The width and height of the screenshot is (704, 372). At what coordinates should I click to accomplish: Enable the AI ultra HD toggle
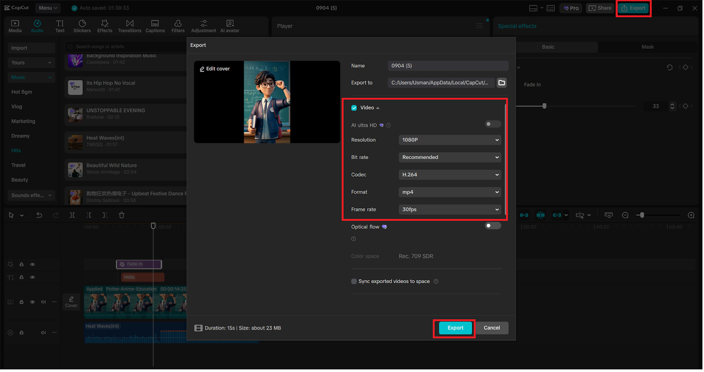coord(493,124)
